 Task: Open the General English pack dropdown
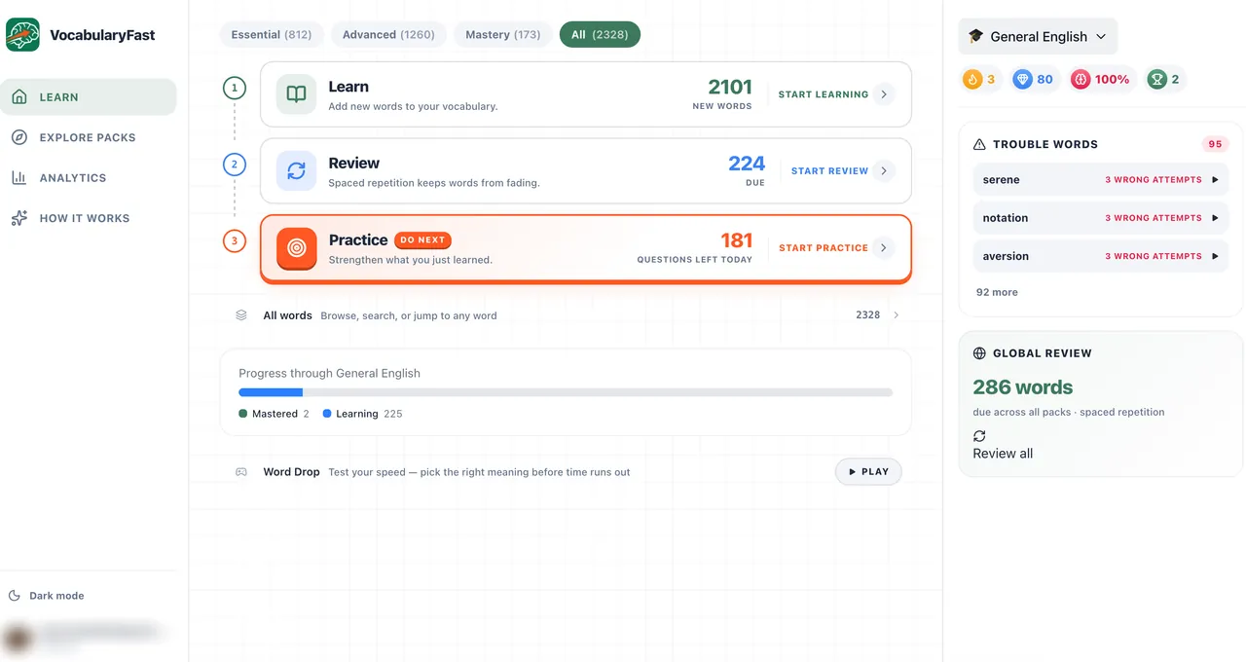[1038, 36]
